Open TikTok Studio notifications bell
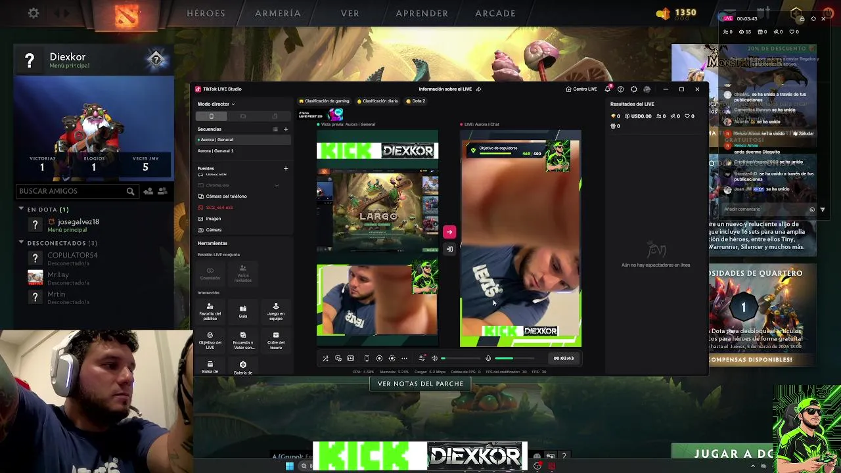 (608, 89)
